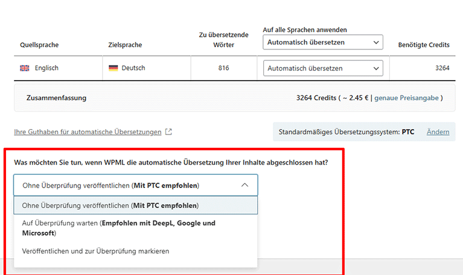This screenshot has height=275, width=463.
Task: Click the British flag icon beside Englisch
Action: (25, 68)
